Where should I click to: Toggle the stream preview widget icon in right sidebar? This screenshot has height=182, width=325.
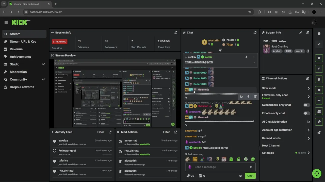tap(319, 58)
